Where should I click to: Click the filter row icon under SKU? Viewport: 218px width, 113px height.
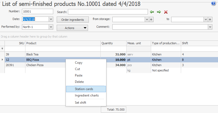(2, 49)
